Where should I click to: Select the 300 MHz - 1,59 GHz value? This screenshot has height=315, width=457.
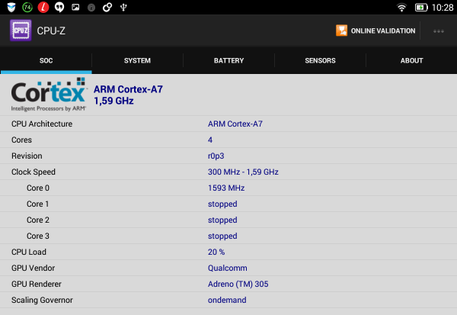coord(243,172)
